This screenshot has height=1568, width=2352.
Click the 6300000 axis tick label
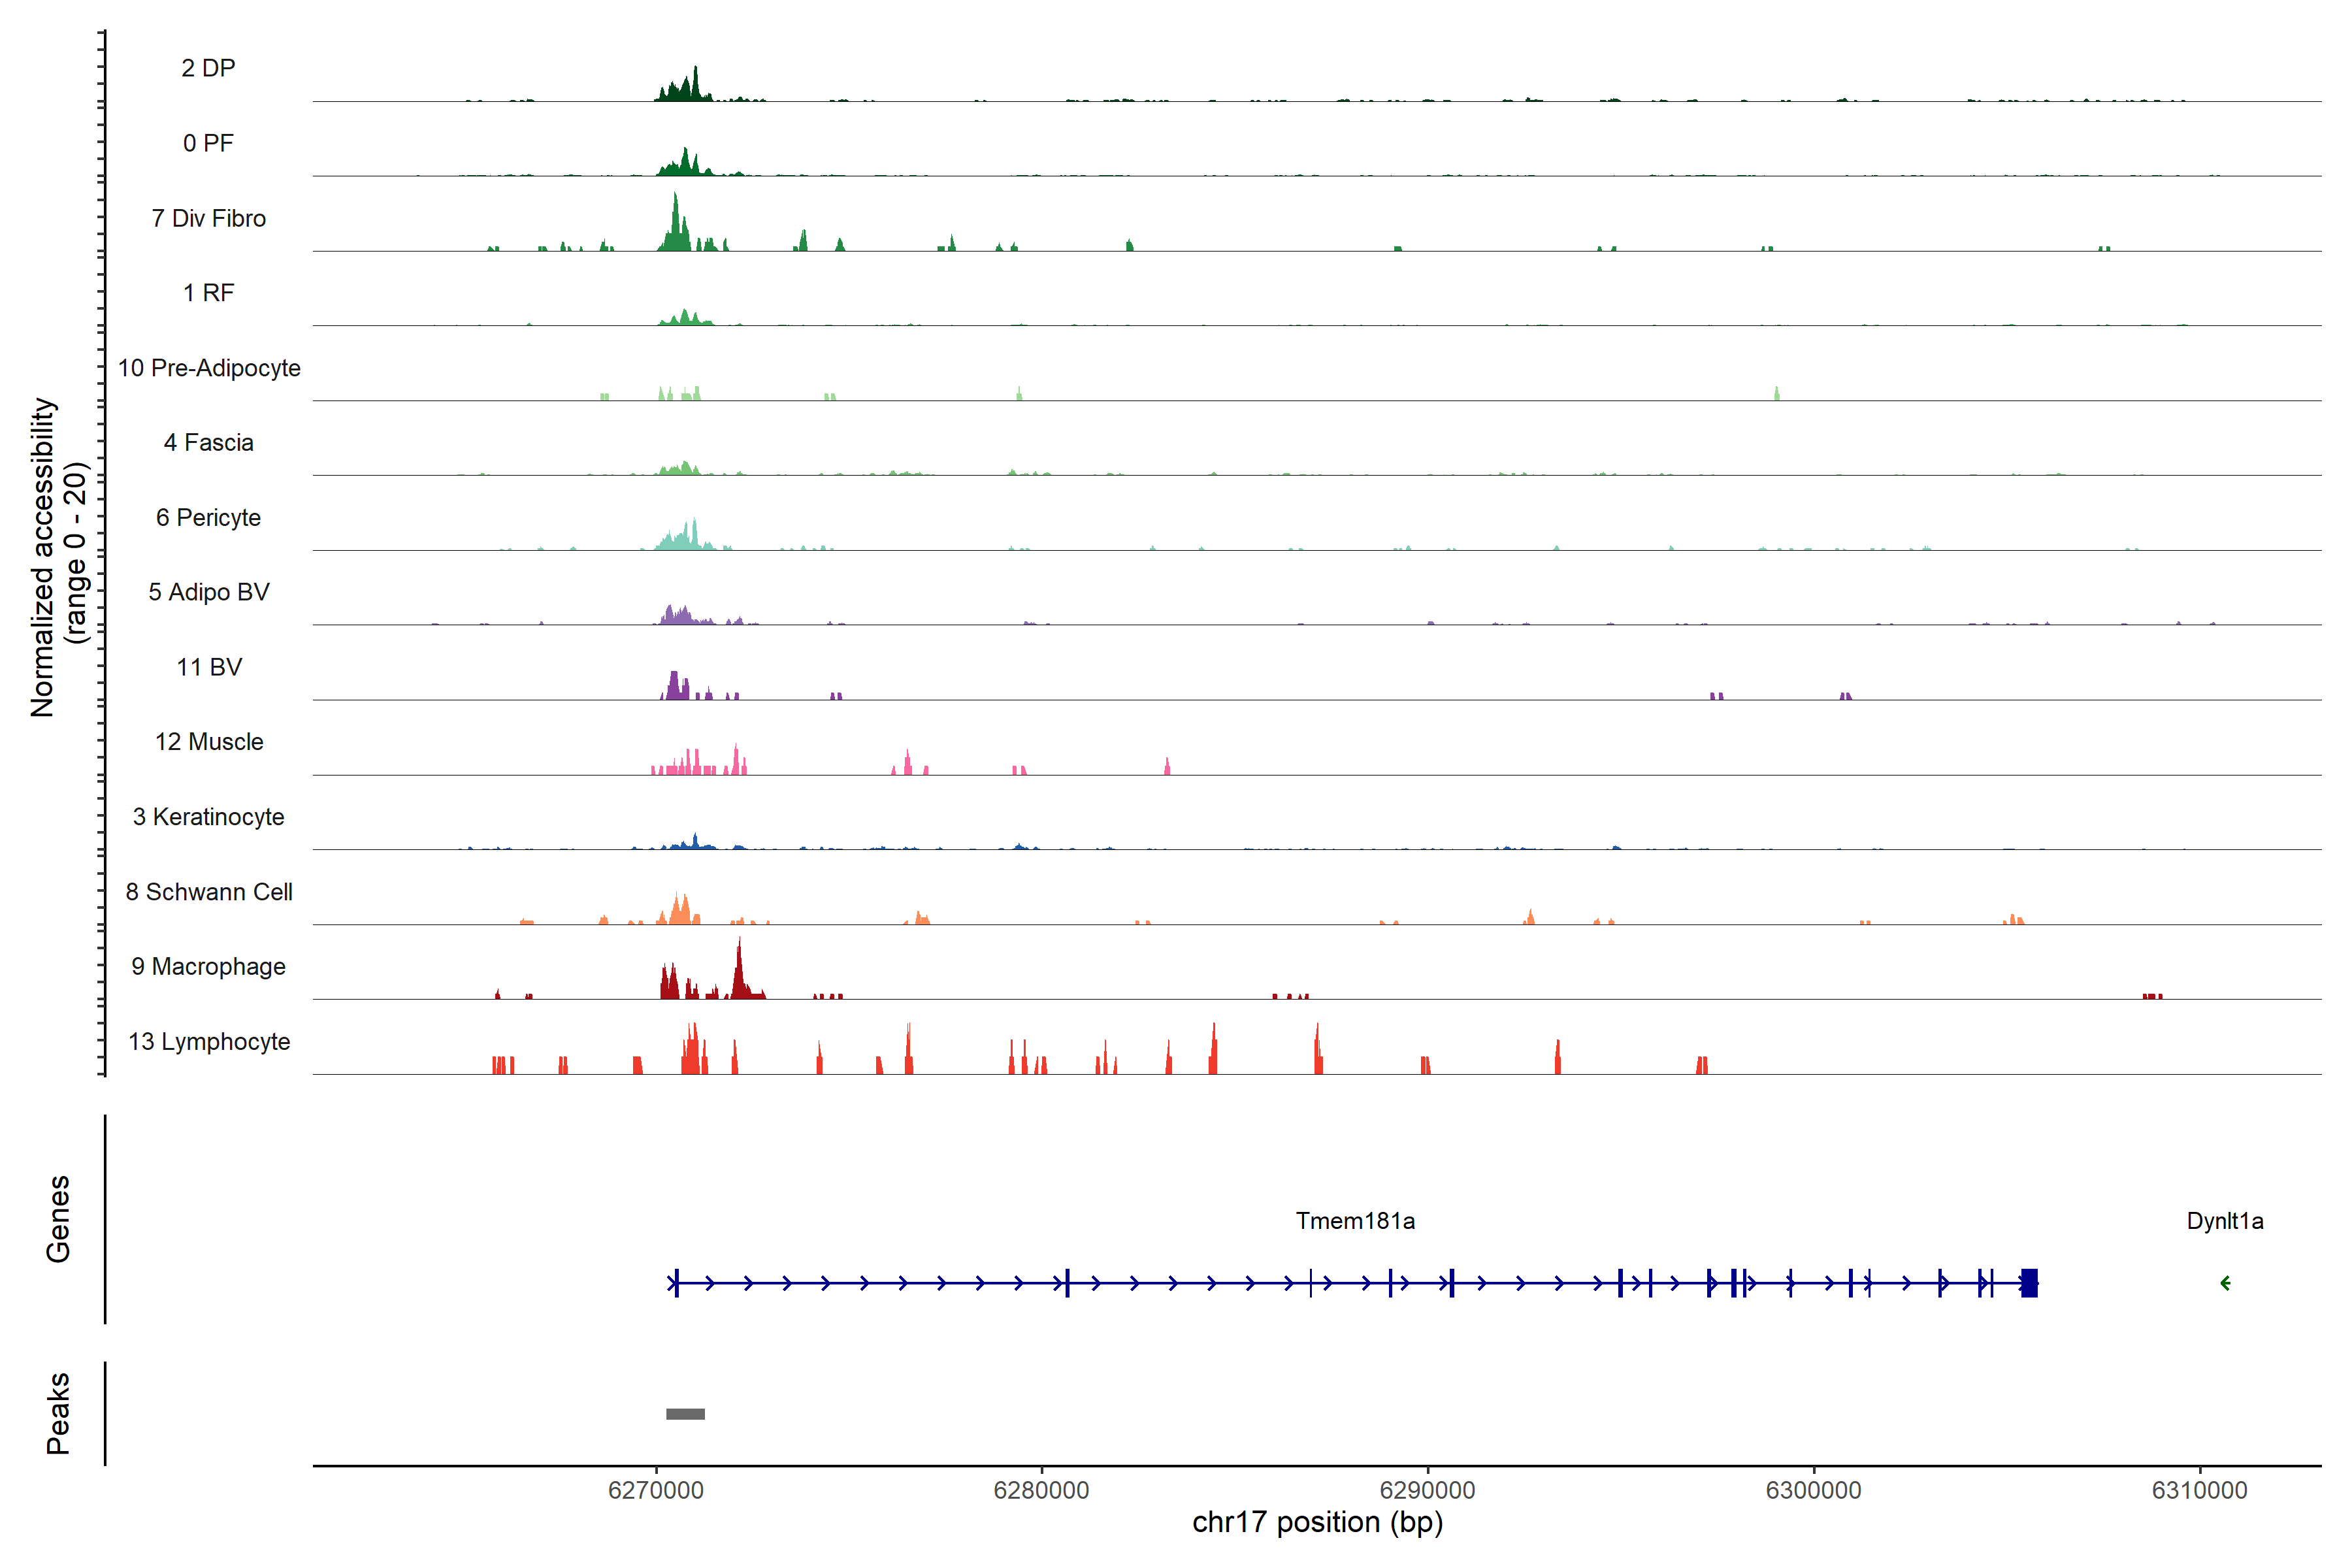(x=1813, y=1490)
